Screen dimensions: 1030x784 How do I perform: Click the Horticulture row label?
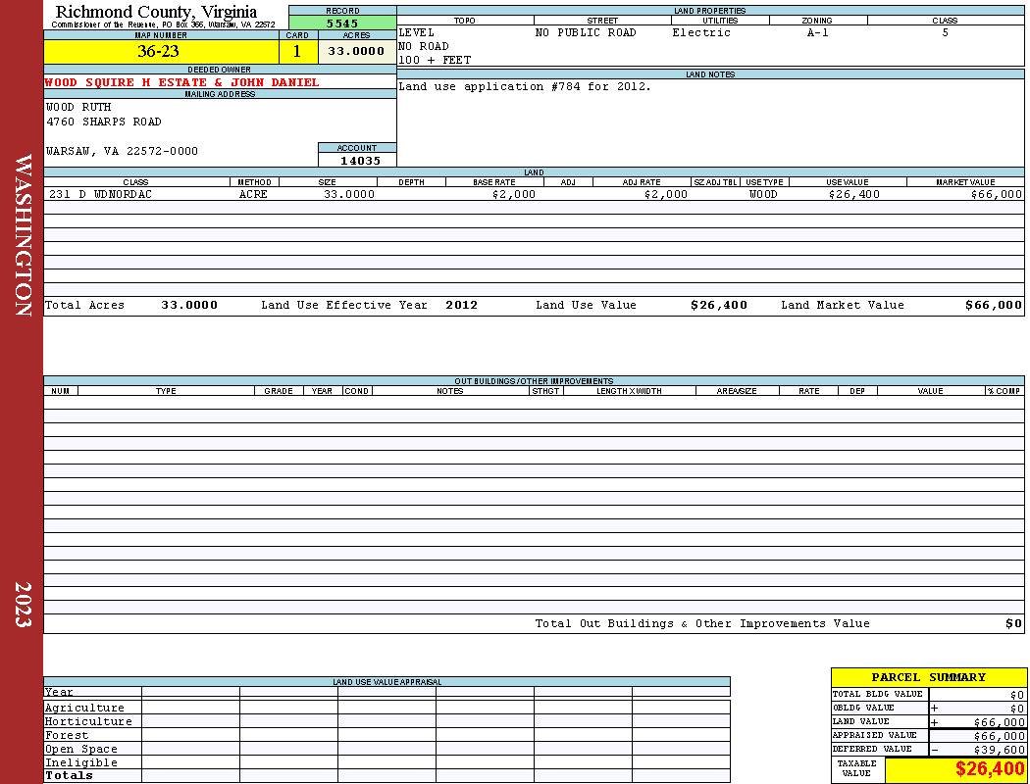pyautogui.click(x=88, y=721)
